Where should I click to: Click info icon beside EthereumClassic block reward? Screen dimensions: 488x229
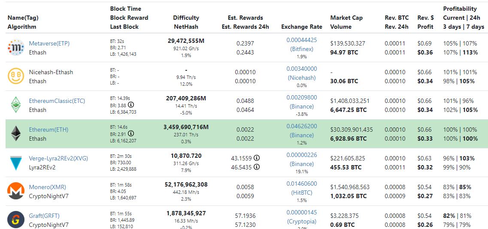pos(131,105)
